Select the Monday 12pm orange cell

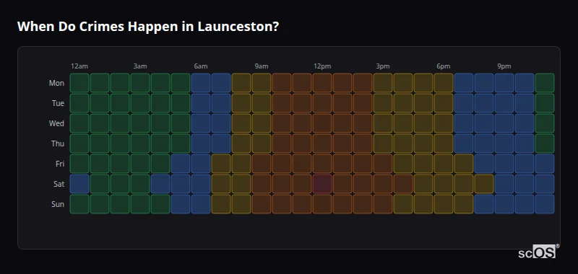322,83
